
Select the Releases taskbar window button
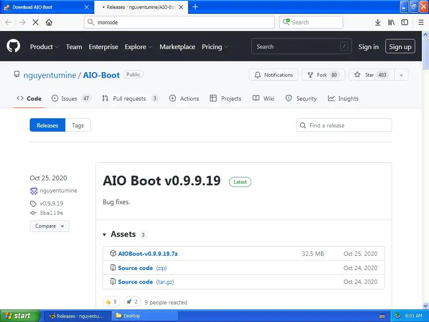click(78, 316)
